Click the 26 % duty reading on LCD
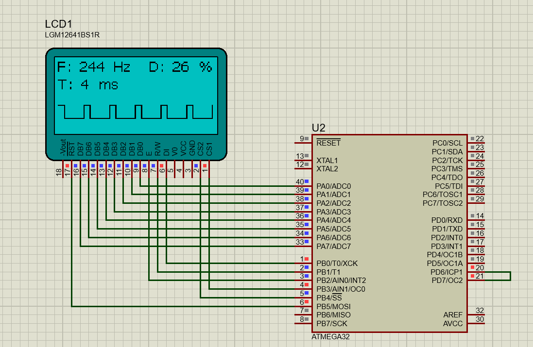This screenshot has height=347, width=533. point(192,67)
